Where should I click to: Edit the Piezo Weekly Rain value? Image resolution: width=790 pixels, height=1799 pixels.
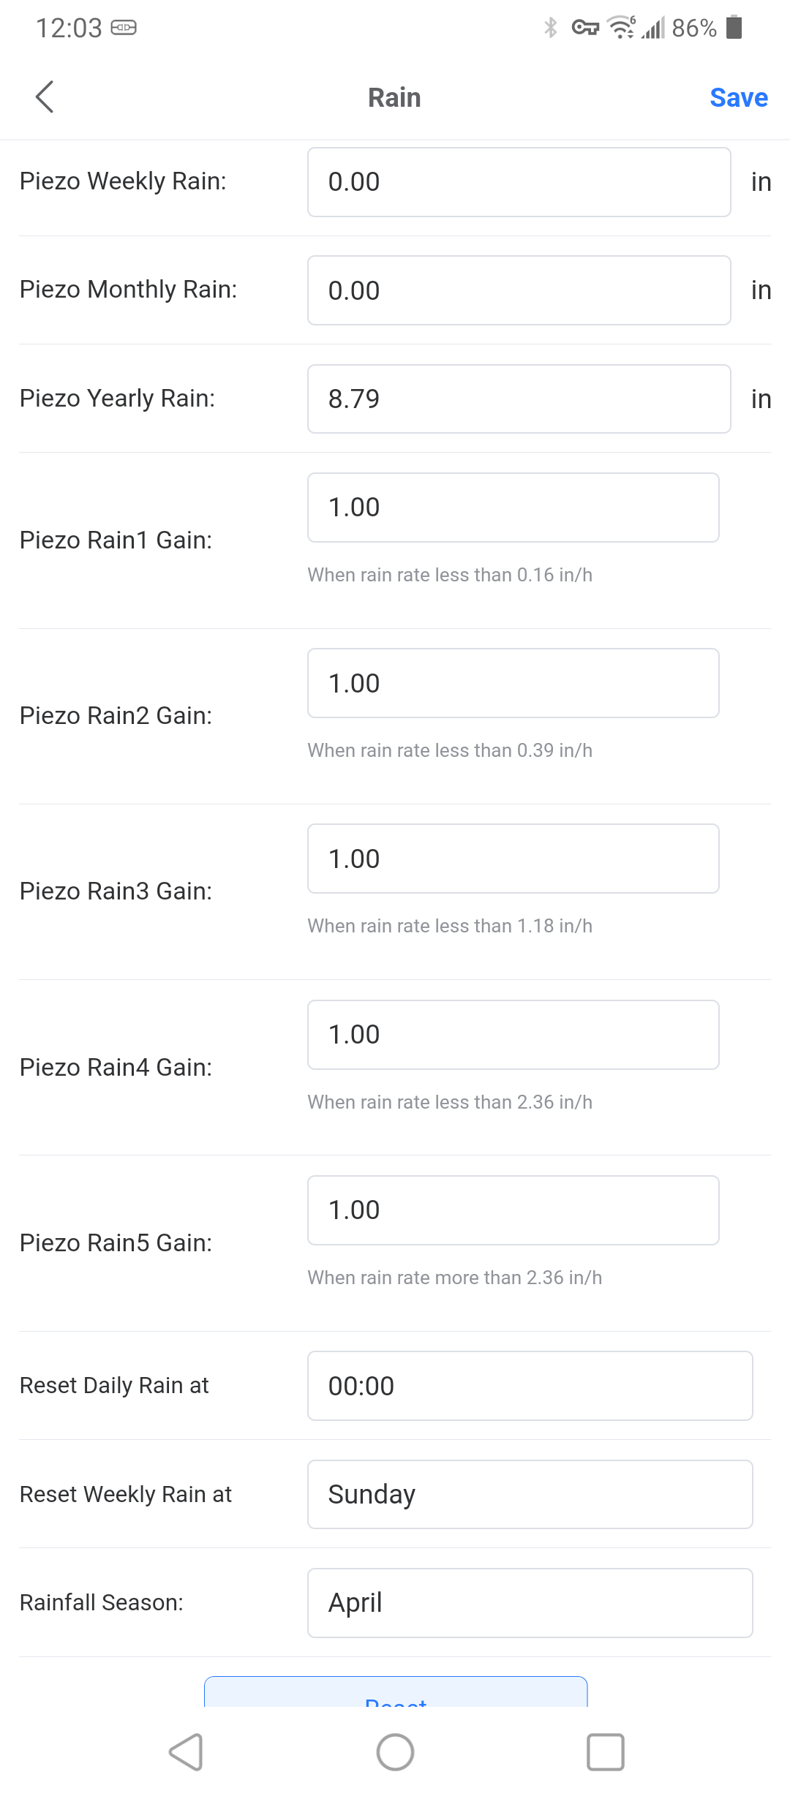519,182
